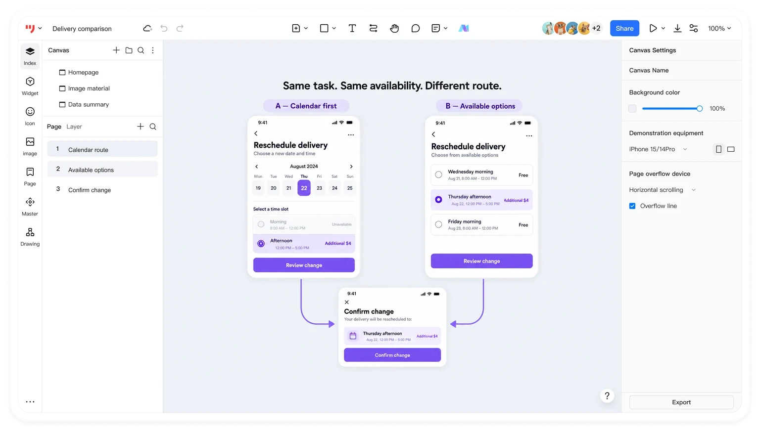This screenshot has height=433, width=760.
Task: Switch to the Layer tab
Action: click(x=74, y=127)
